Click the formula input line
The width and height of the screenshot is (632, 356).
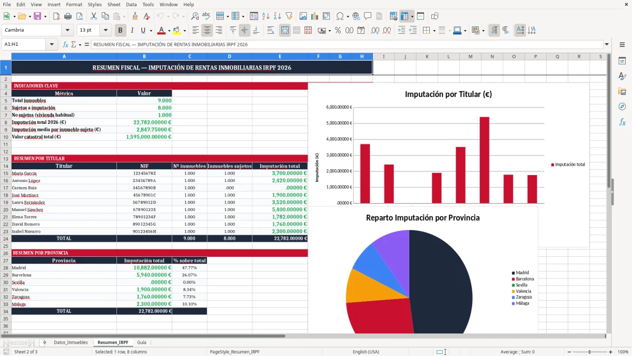click(347, 45)
